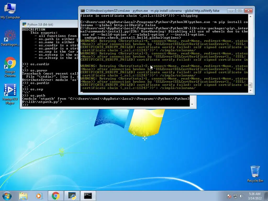
Task: Open the Action Center flag tray icon
Action: click(x=229, y=196)
